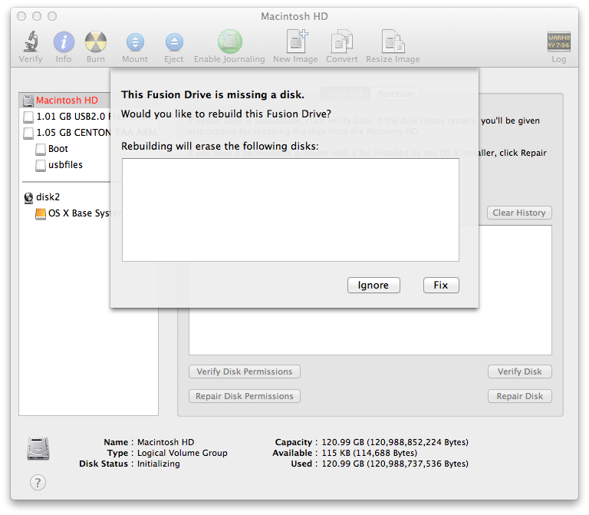Select the Macintosh HD row label
The width and height of the screenshot is (589, 515).
click(x=67, y=101)
